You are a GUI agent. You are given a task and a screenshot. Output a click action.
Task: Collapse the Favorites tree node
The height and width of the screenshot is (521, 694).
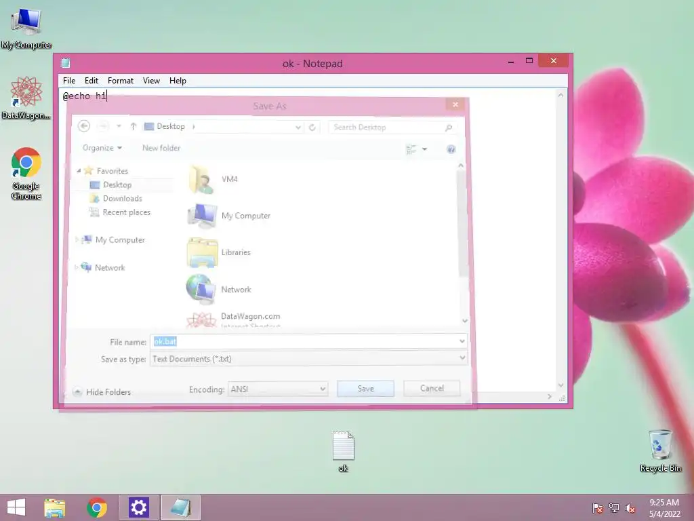click(x=79, y=170)
